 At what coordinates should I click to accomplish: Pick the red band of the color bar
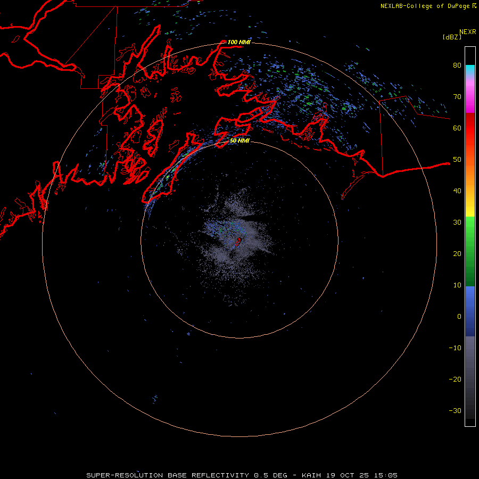pyautogui.click(x=470, y=128)
